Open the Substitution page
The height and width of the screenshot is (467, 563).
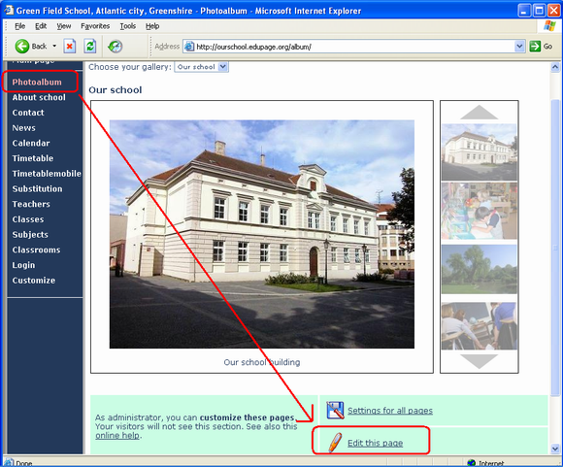click(x=37, y=188)
